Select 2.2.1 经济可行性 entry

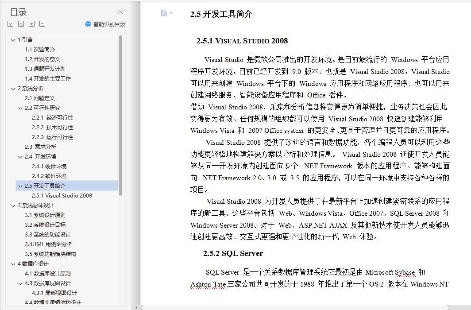[53, 117]
